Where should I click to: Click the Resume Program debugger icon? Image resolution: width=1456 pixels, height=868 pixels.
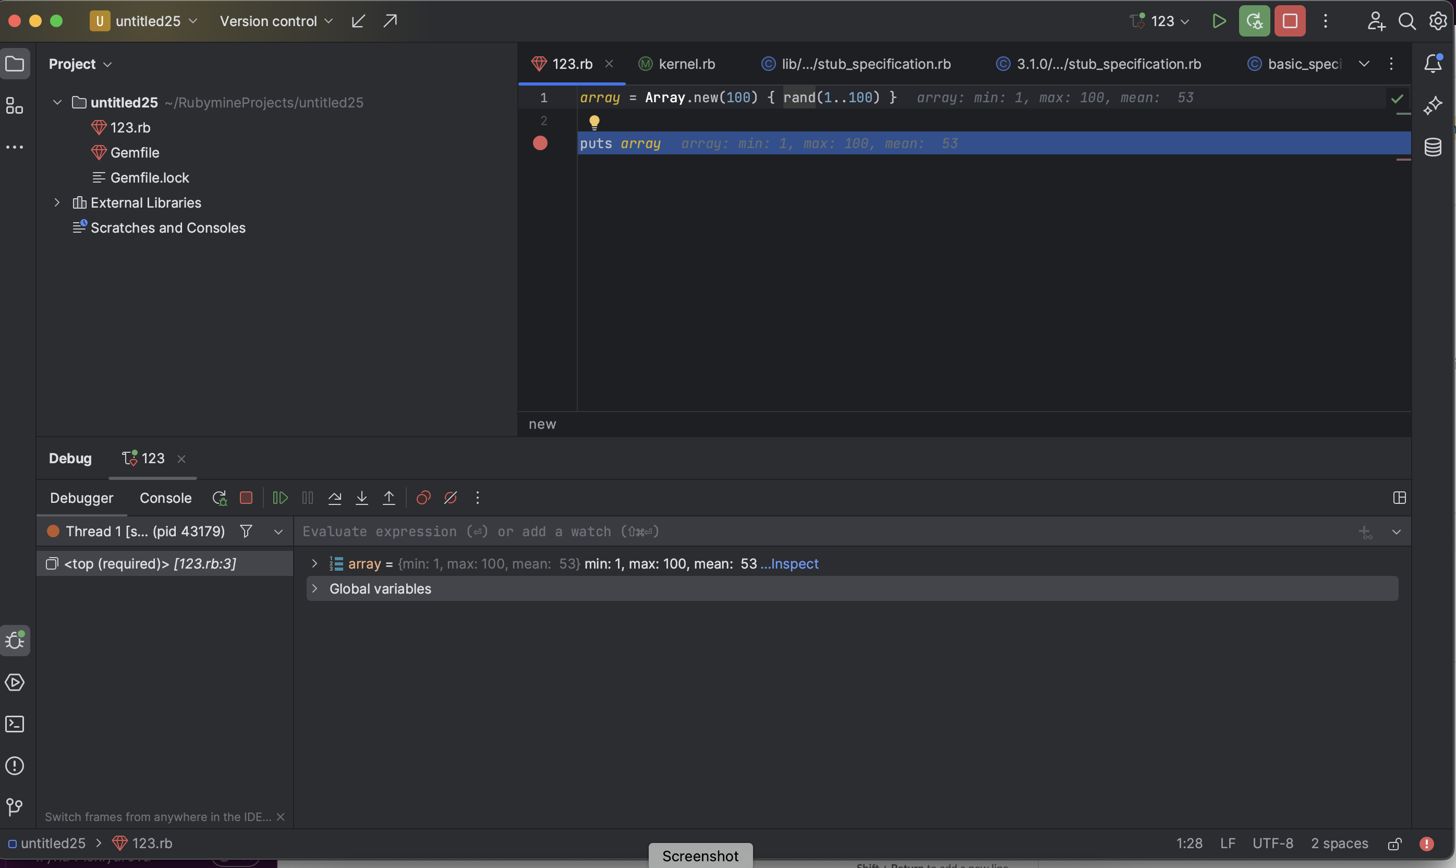click(x=280, y=498)
